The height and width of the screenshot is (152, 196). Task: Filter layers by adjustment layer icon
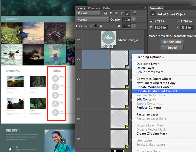tap(111, 13)
